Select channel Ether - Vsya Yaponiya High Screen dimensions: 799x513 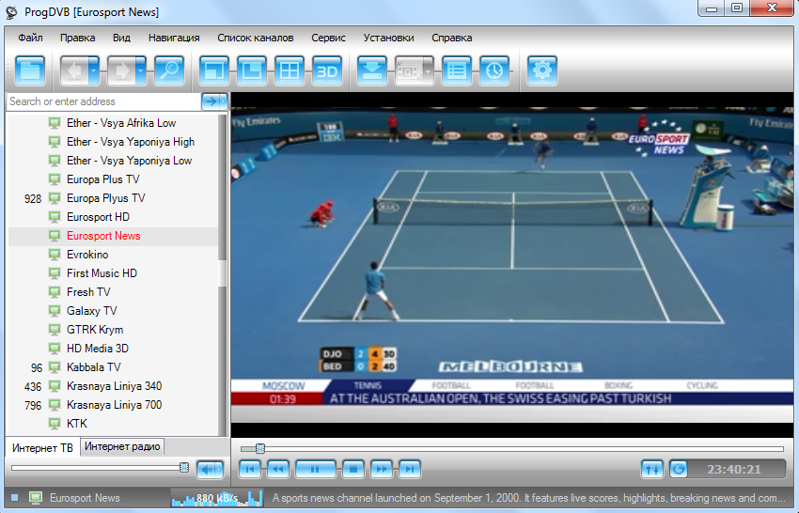point(114,142)
